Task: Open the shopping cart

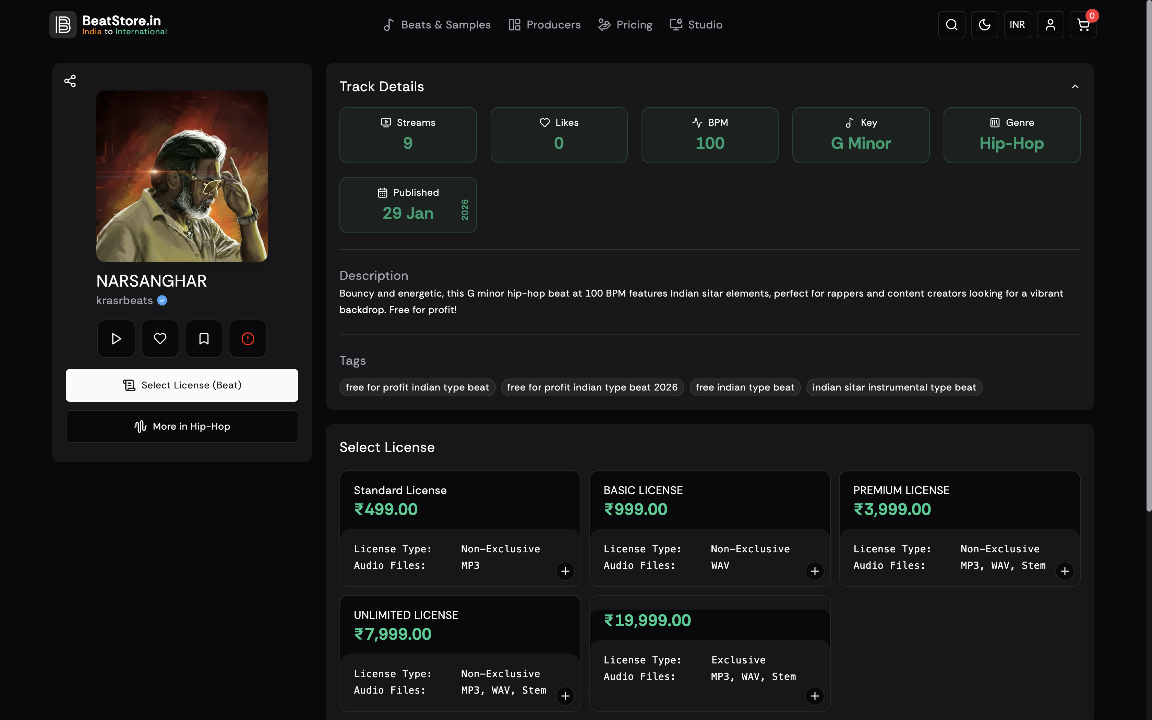Action: pyautogui.click(x=1083, y=25)
